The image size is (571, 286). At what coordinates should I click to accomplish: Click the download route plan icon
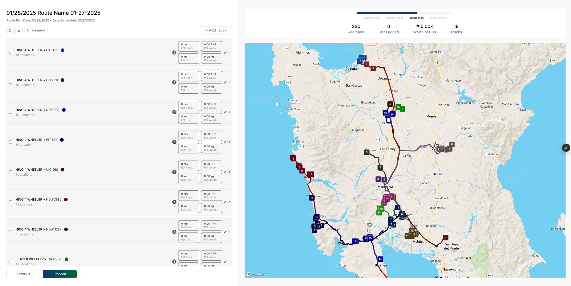tap(19, 30)
